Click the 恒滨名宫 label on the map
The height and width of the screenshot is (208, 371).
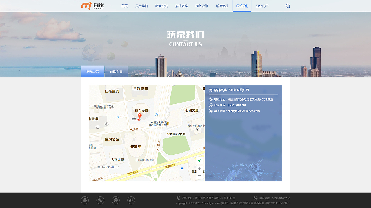click(x=112, y=139)
